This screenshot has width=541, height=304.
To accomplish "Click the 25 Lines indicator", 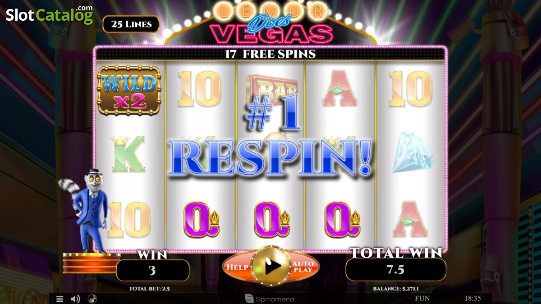I will coord(131,24).
